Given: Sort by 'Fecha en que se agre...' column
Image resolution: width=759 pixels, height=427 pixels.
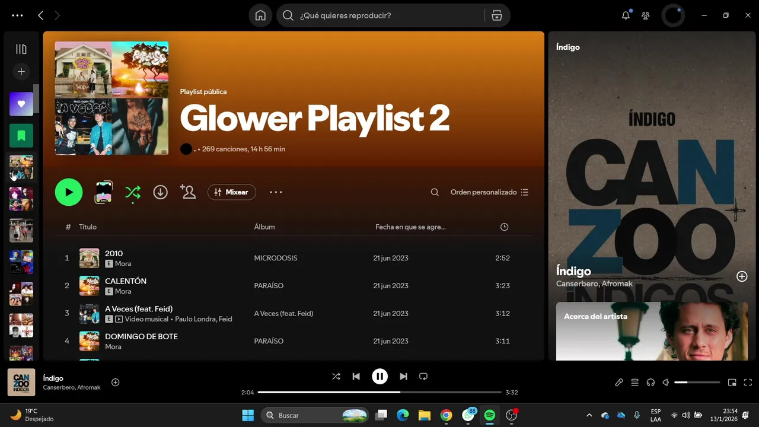Looking at the screenshot, I should coord(410,227).
